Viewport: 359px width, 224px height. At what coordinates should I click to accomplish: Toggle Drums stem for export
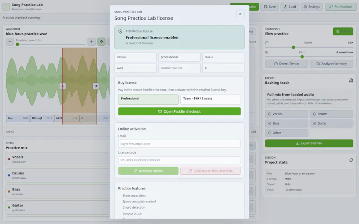coord(331,114)
